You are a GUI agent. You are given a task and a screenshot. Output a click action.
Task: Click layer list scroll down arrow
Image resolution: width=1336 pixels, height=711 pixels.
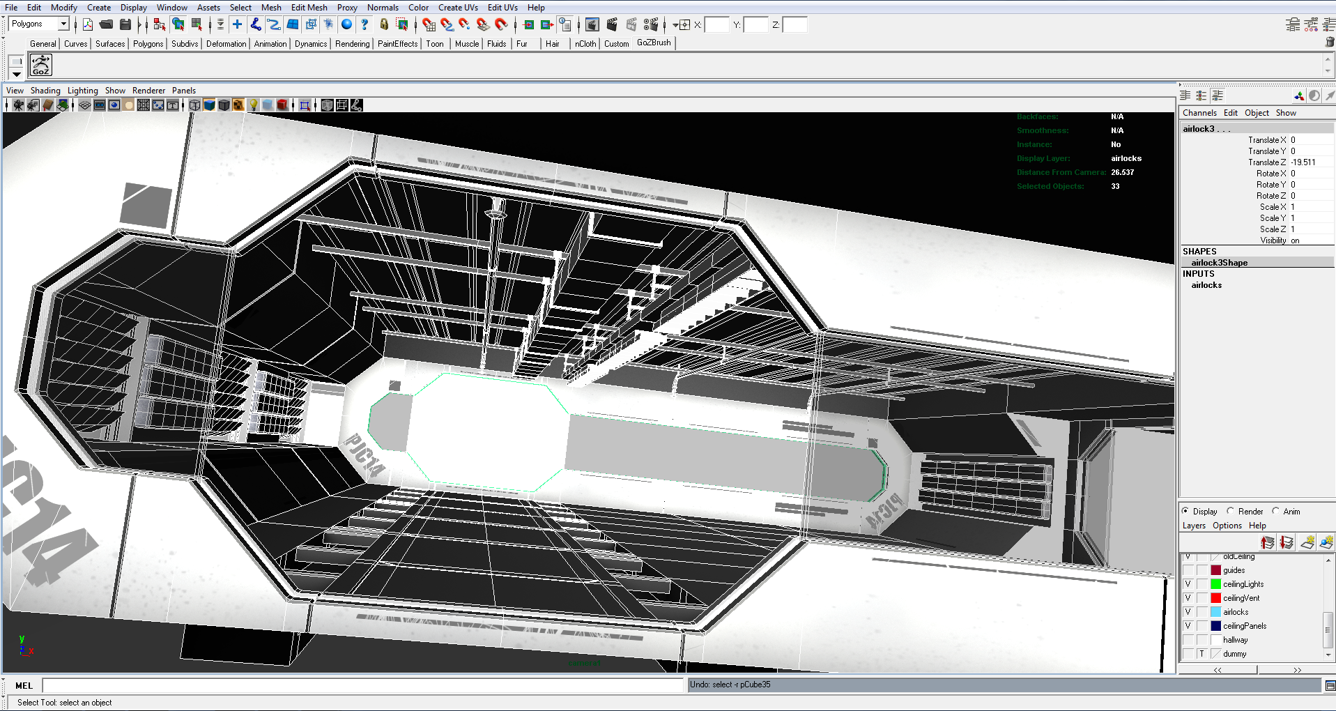pos(1328,655)
